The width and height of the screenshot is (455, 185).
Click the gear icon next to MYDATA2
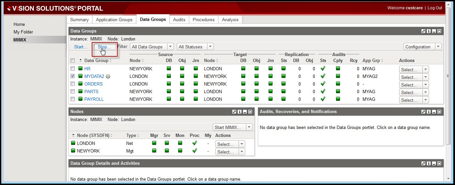tap(108, 76)
